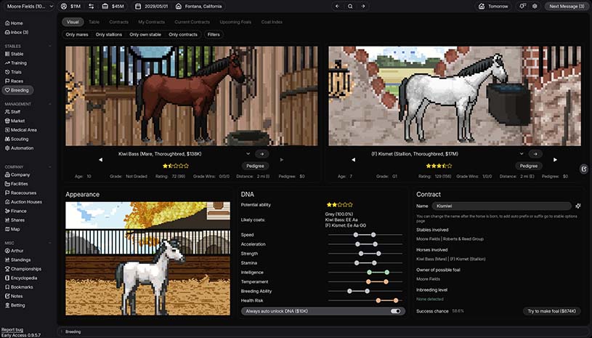Switch to the Table tab
The width and height of the screenshot is (592, 338).
[x=94, y=22]
